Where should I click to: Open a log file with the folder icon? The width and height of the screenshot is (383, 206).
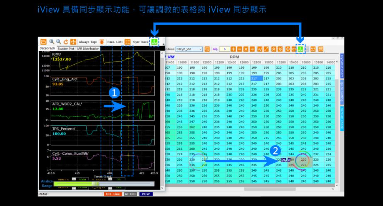43,42
